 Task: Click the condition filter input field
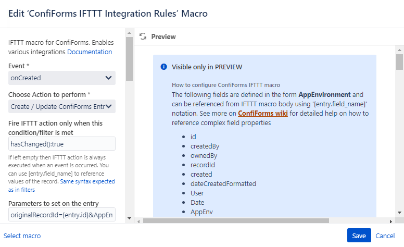(x=62, y=144)
